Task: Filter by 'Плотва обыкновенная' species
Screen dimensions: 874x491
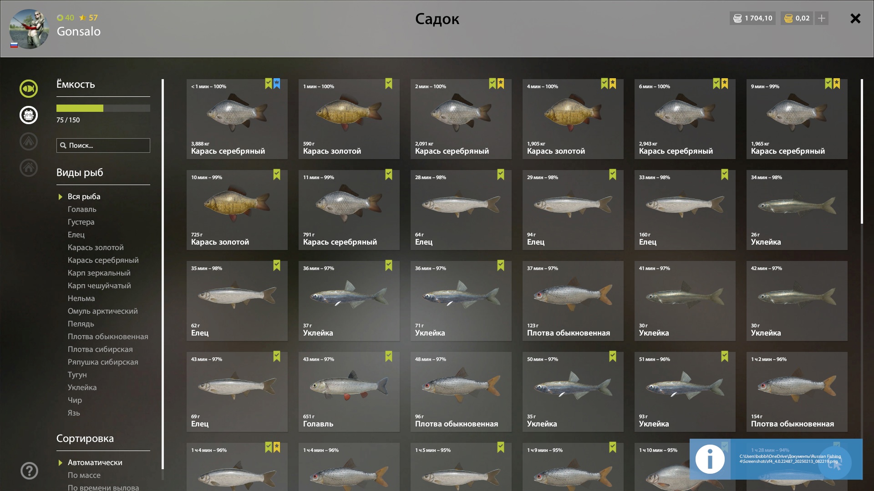Action: click(108, 336)
